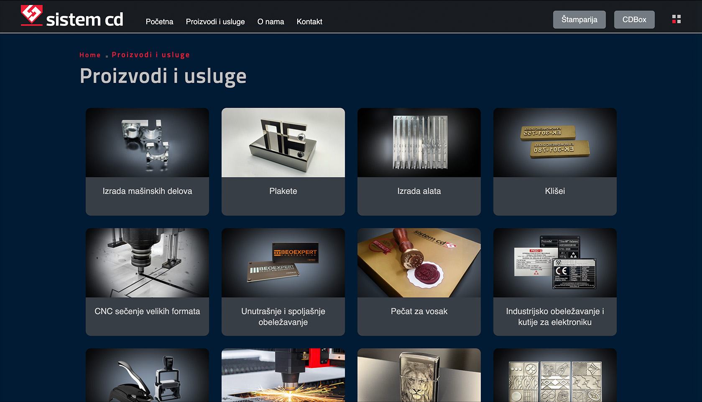Open Proizvodi i usluge menu item
This screenshot has height=402, width=702.
click(x=215, y=22)
